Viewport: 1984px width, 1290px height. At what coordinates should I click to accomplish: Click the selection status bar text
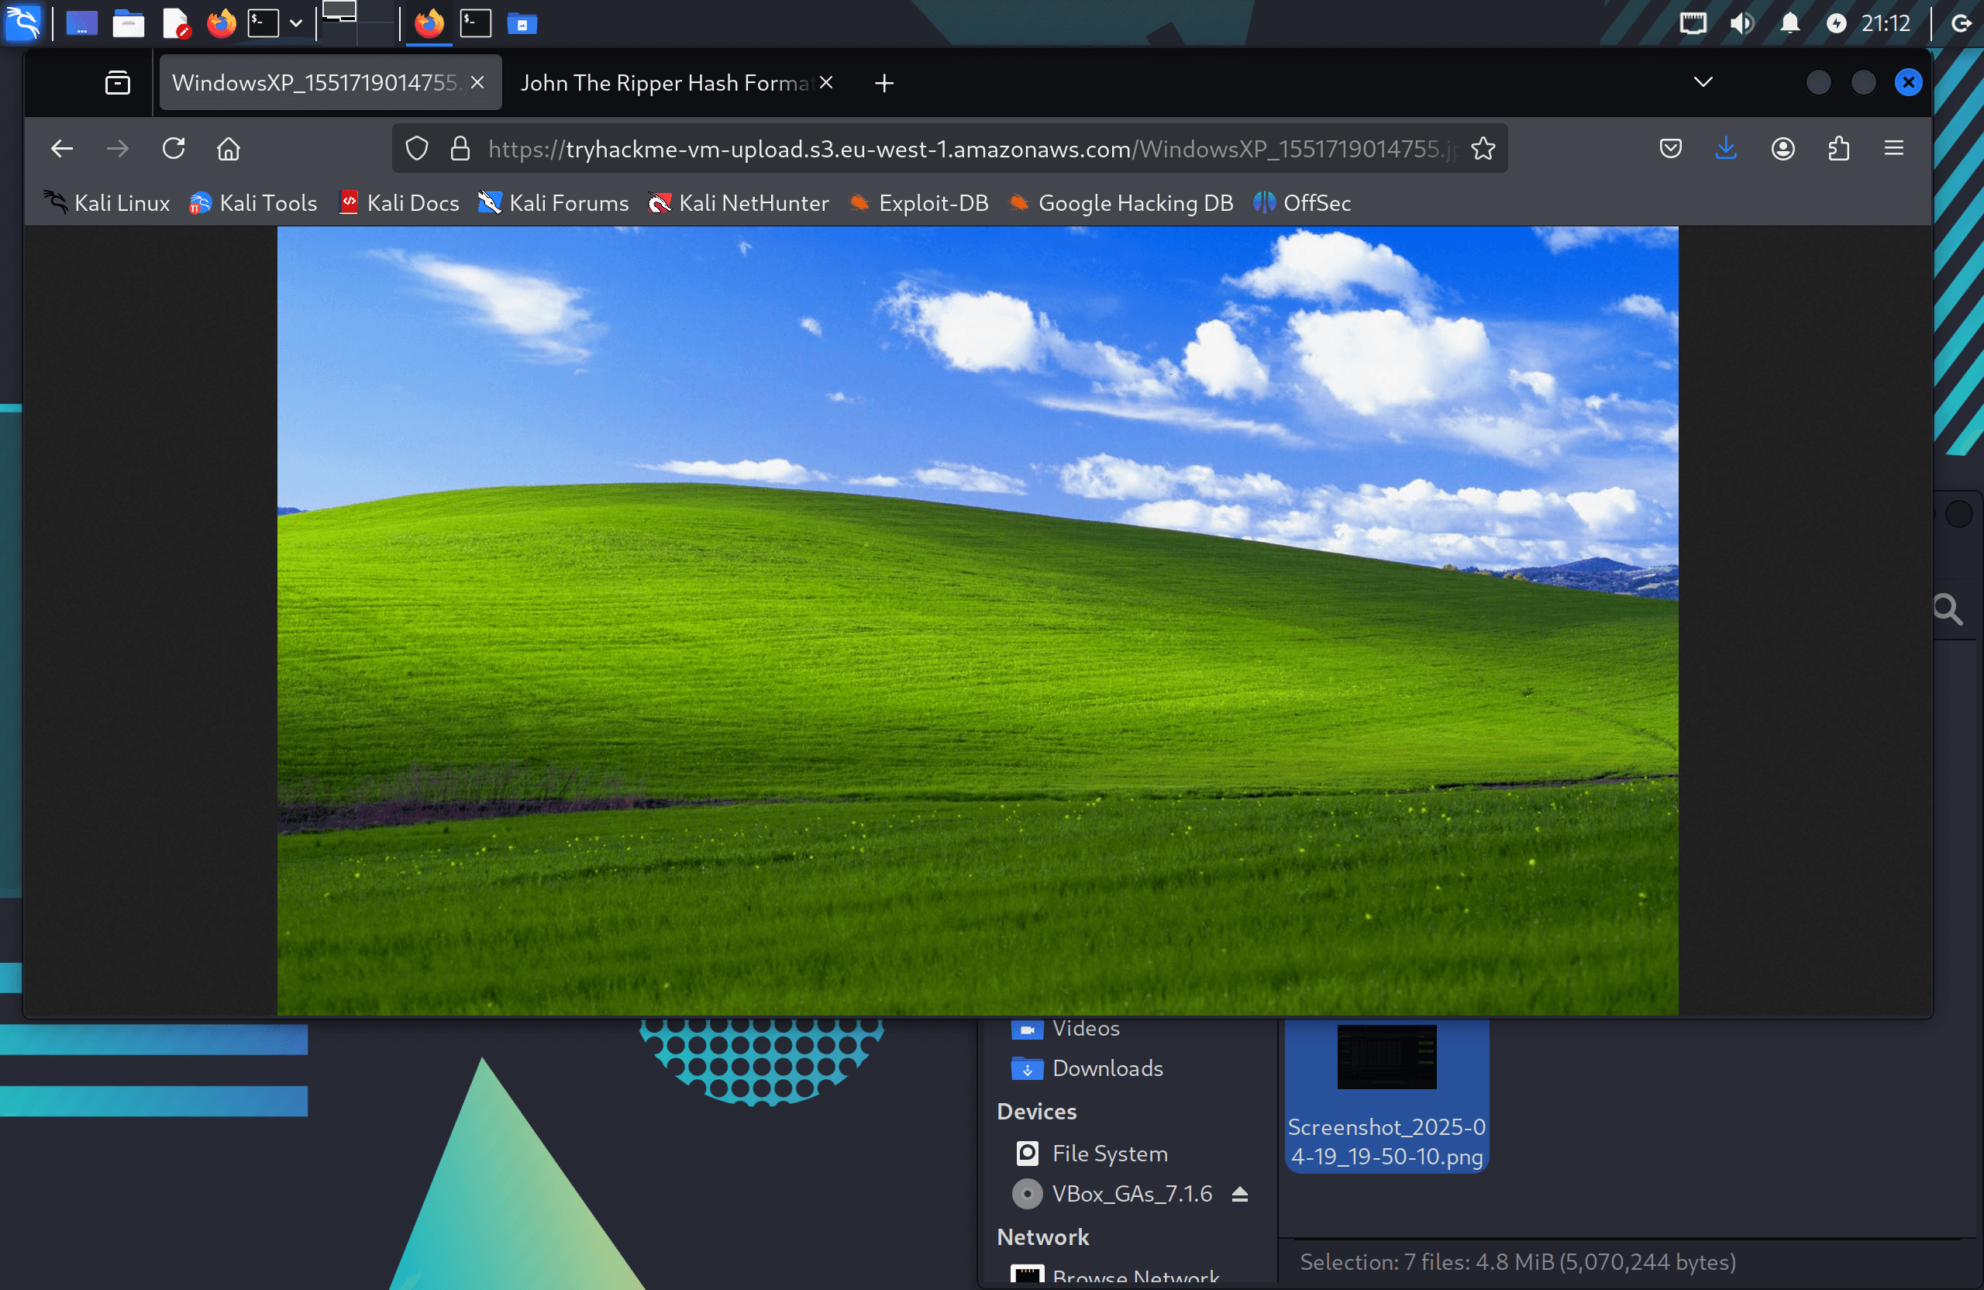point(1518,1261)
